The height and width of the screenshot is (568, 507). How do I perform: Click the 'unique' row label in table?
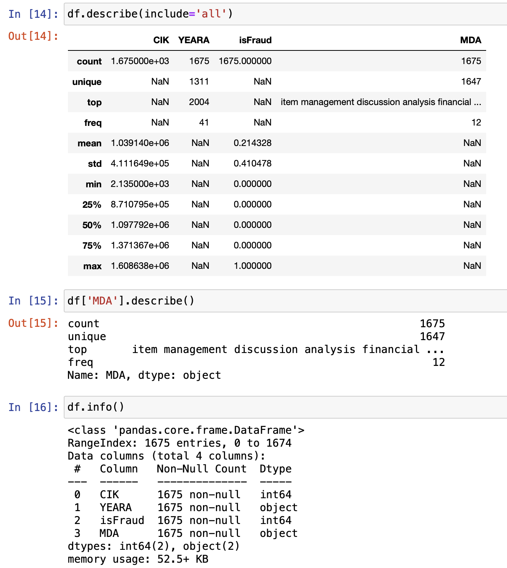click(87, 82)
